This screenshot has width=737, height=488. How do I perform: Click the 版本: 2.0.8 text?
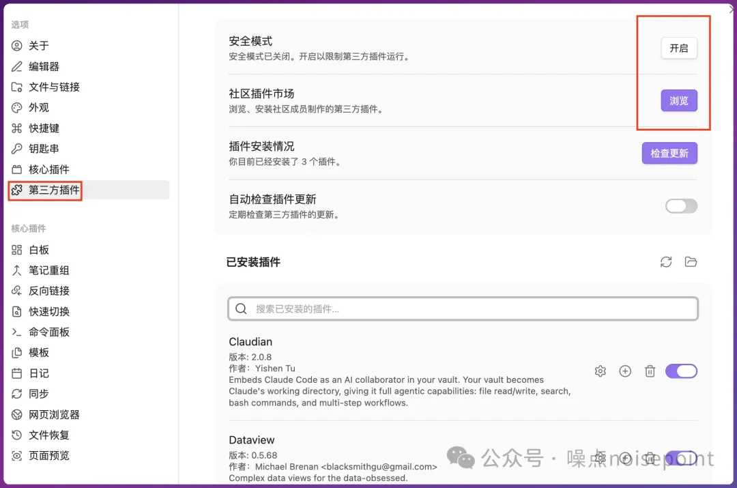coord(250,358)
